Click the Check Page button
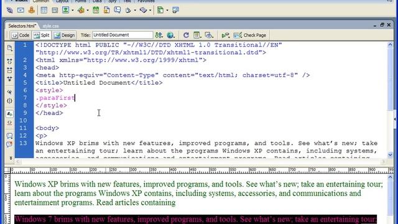Screen dimensions: 398x224 pyautogui.click(x=250, y=35)
